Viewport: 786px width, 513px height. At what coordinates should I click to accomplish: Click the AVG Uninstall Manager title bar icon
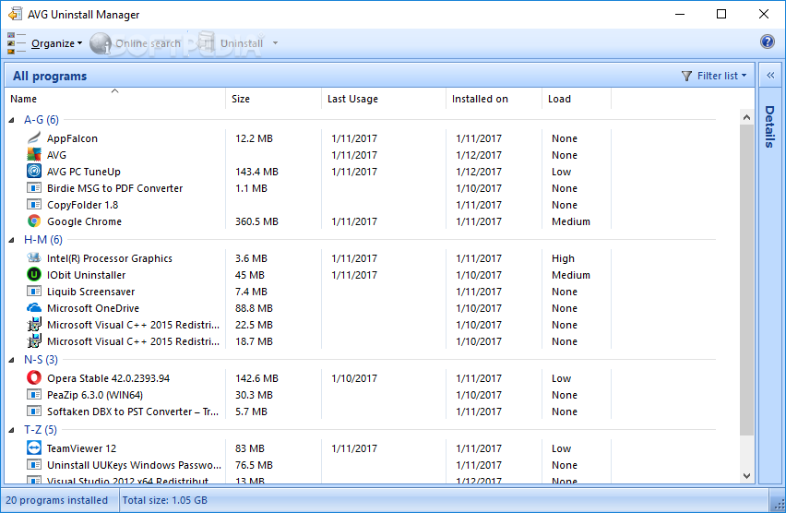(x=15, y=14)
